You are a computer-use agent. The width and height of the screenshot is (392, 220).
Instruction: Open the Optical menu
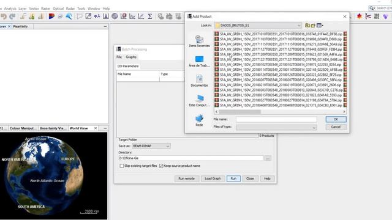coord(58,9)
